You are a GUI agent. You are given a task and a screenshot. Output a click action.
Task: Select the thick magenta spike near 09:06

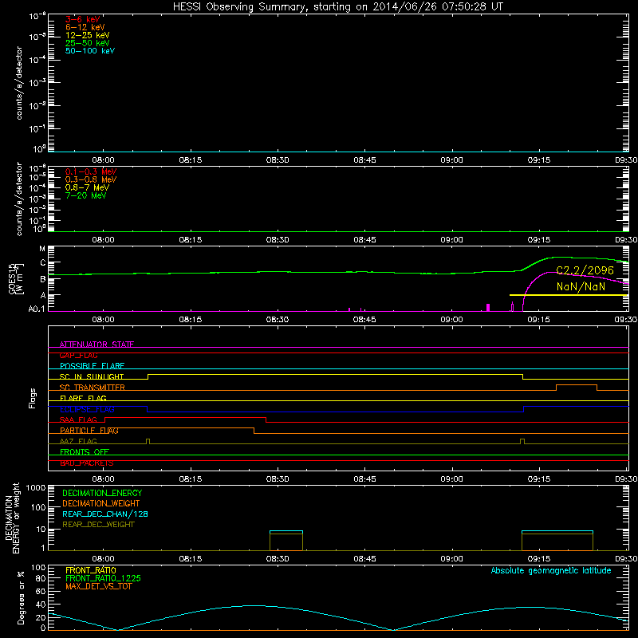(x=488, y=308)
